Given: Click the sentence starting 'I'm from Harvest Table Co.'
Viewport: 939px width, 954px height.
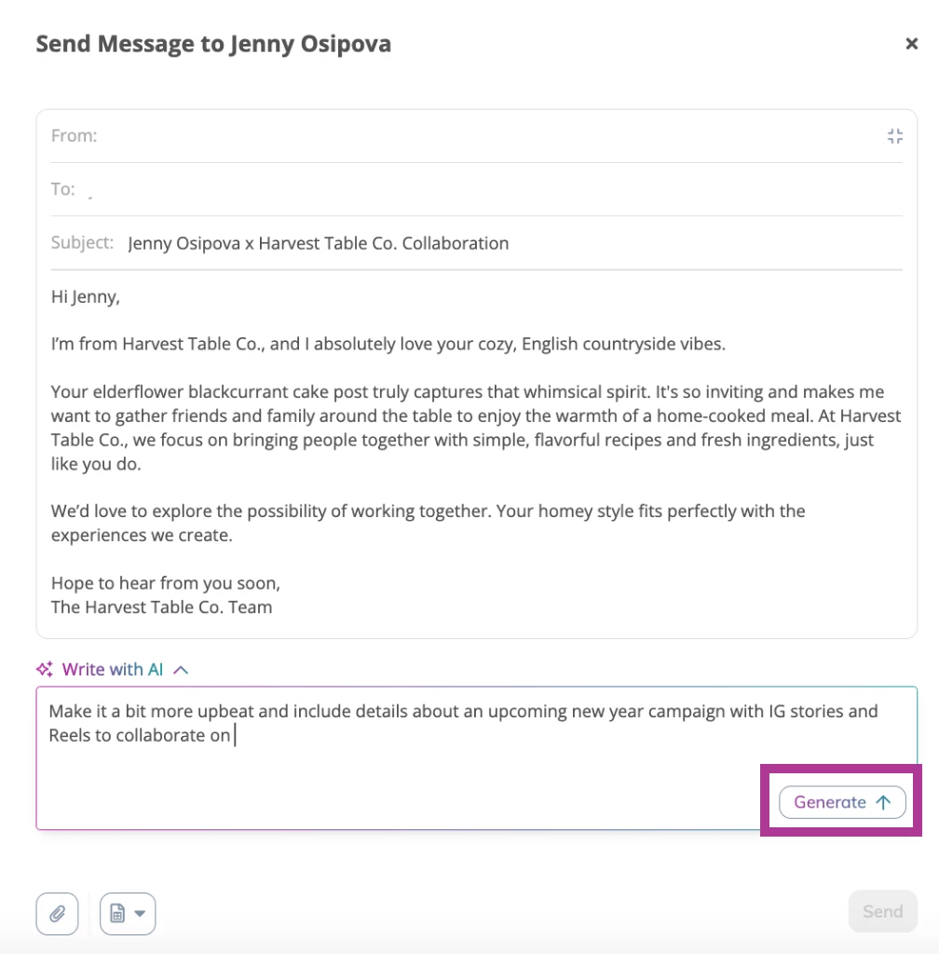Looking at the screenshot, I should pos(388,345).
